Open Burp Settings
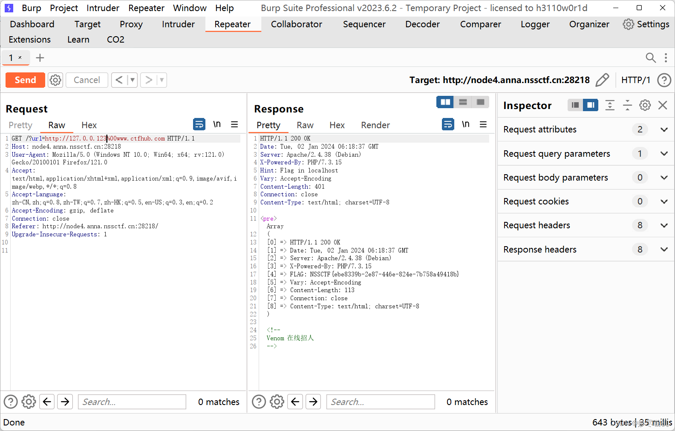The height and width of the screenshot is (431, 675). [646, 24]
